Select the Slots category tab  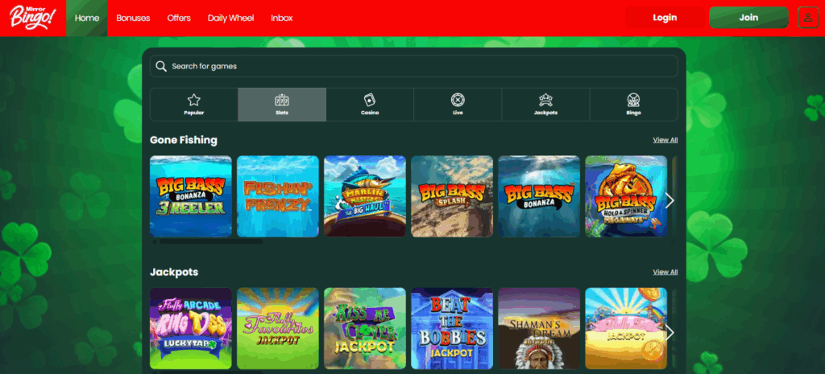pos(282,105)
